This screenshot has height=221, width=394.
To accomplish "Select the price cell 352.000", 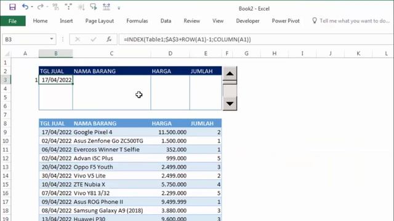I will [x=170, y=150].
